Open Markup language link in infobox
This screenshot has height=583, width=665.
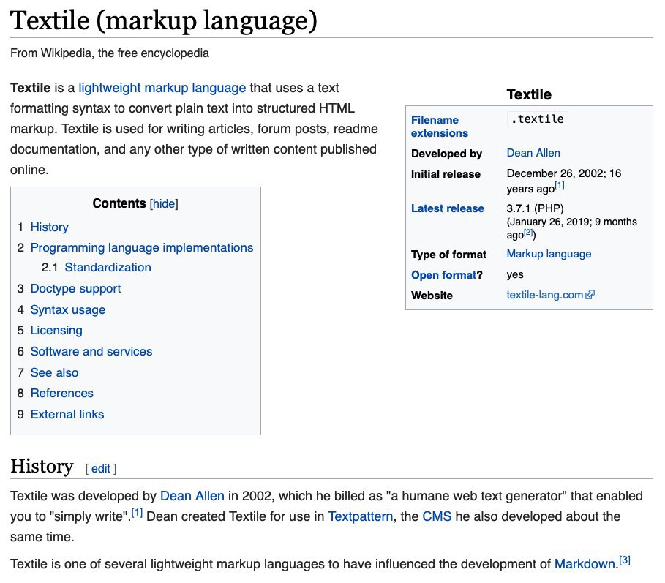coord(549,254)
